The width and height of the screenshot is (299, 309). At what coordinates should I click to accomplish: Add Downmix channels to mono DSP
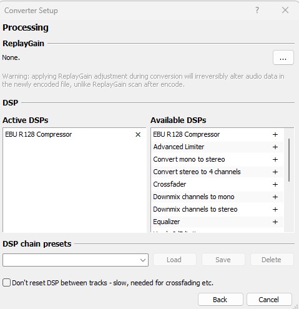pyautogui.click(x=275, y=197)
